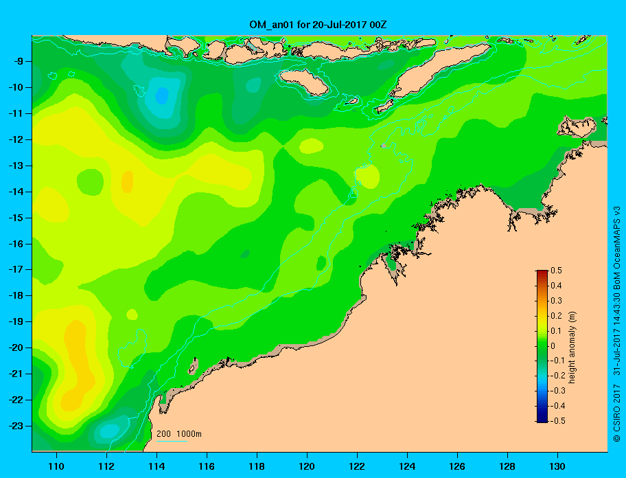Click the '-10' latitude axis label
This screenshot has height=478, width=626.
click(16, 87)
